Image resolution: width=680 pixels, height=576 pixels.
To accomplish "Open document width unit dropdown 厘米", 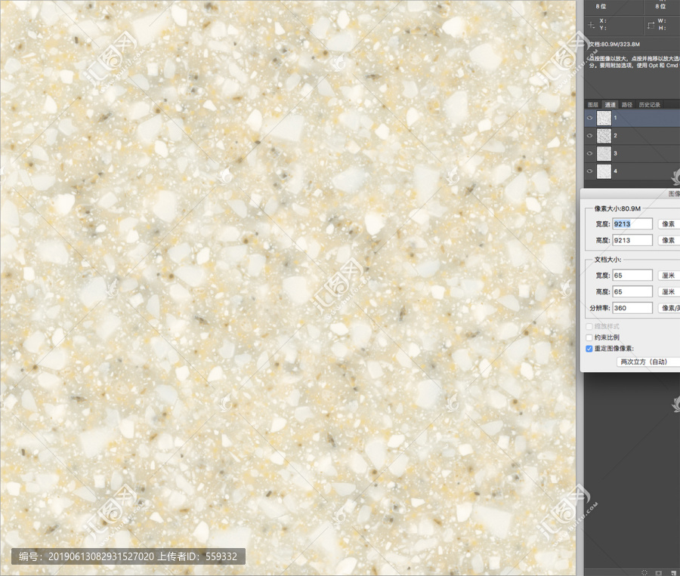I will tap(669, 276).
